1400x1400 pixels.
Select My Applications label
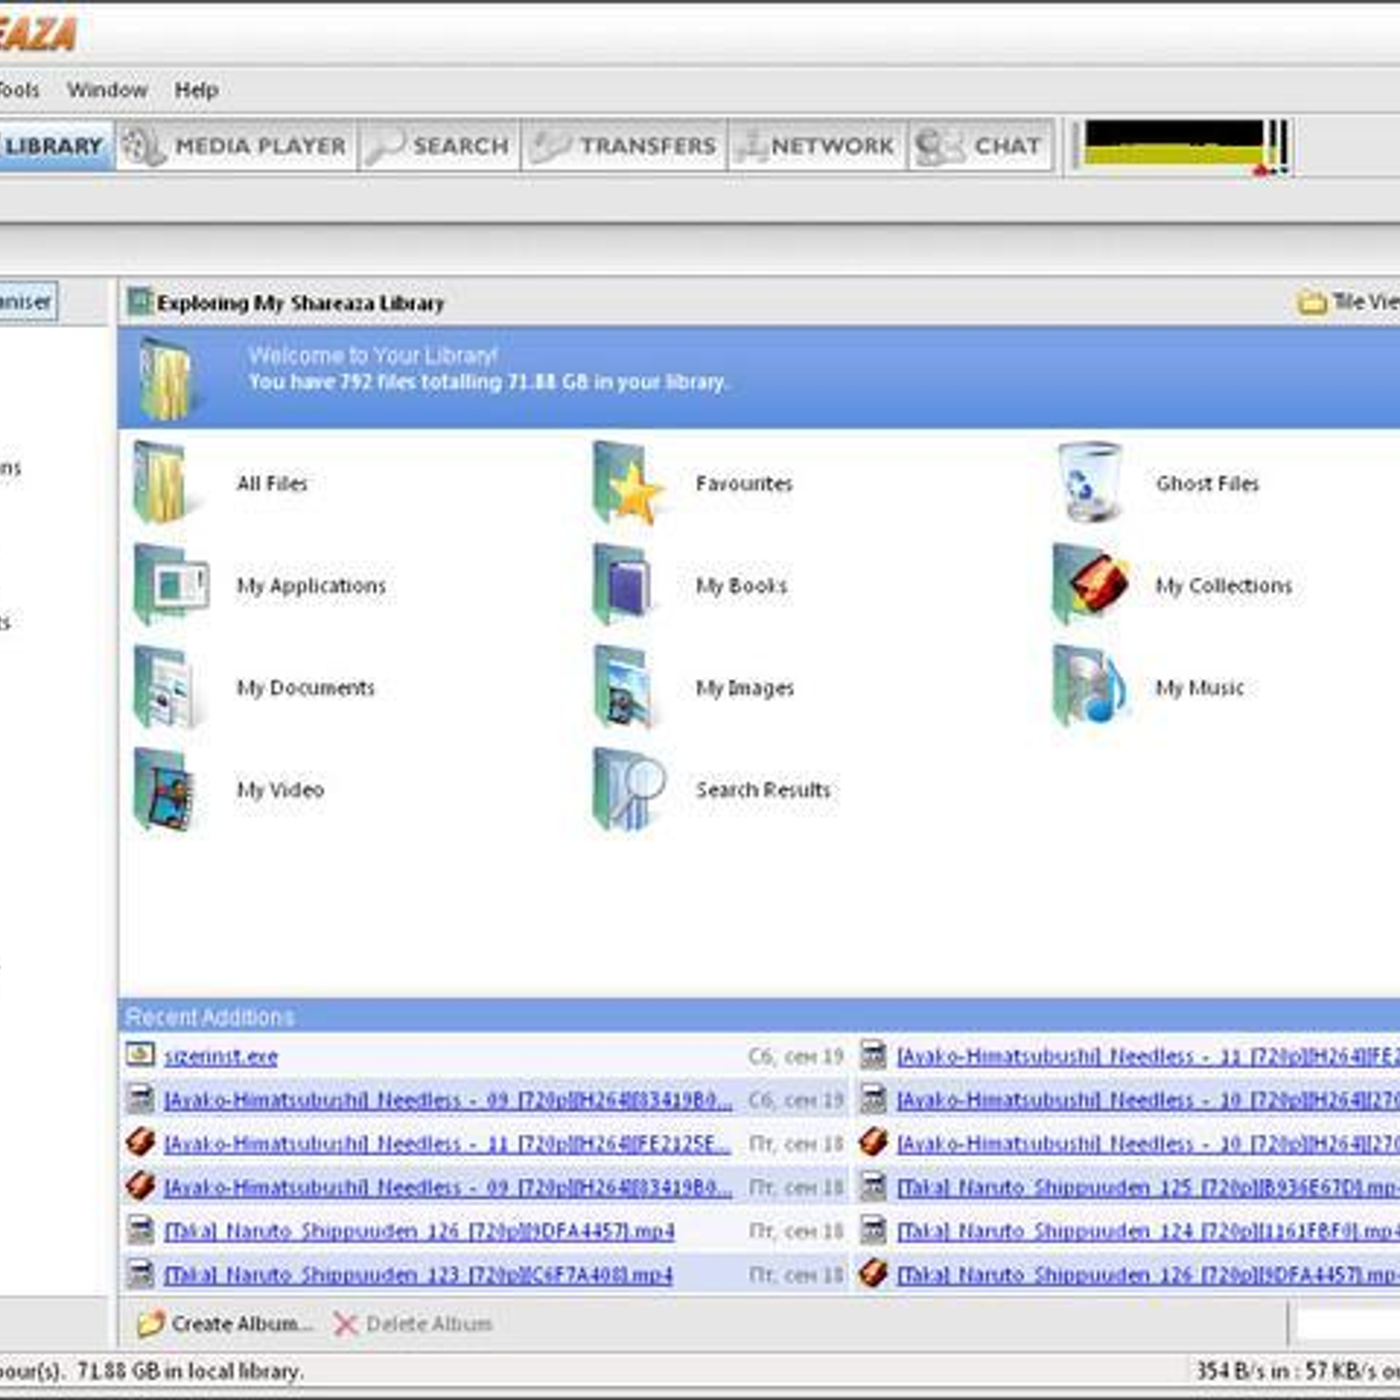(x=311, y=585)
